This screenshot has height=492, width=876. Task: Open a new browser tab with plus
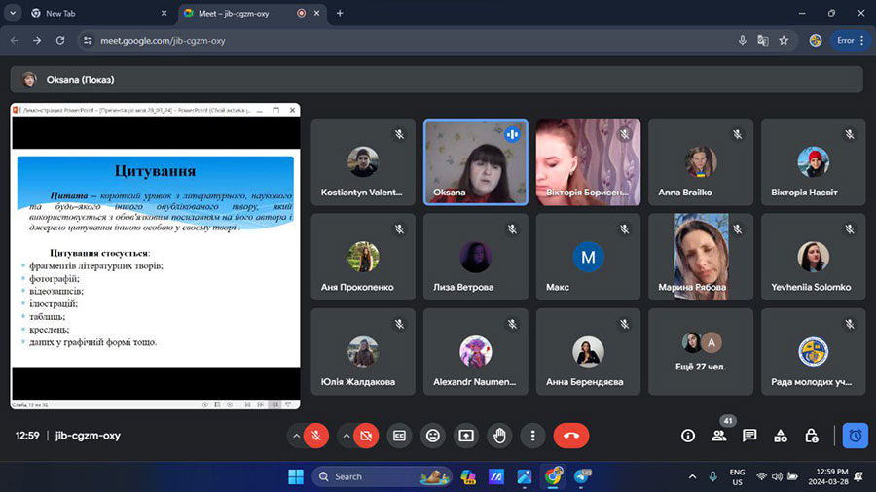pos(339,13)
